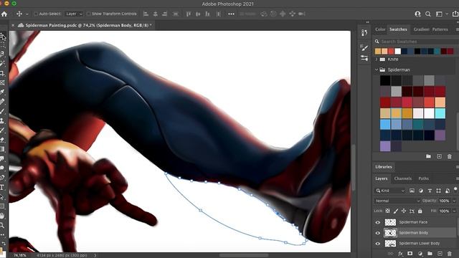Select the Hand tool
This screenshot has height=258, width=459.
[2, 216]
